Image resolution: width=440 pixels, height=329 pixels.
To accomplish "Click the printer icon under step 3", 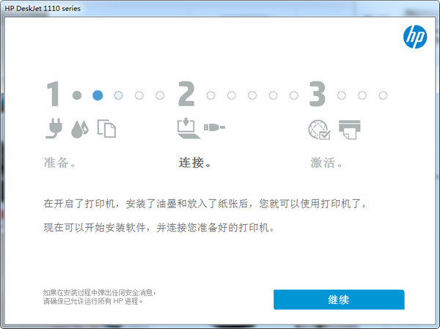I will [x=350, y=130].
